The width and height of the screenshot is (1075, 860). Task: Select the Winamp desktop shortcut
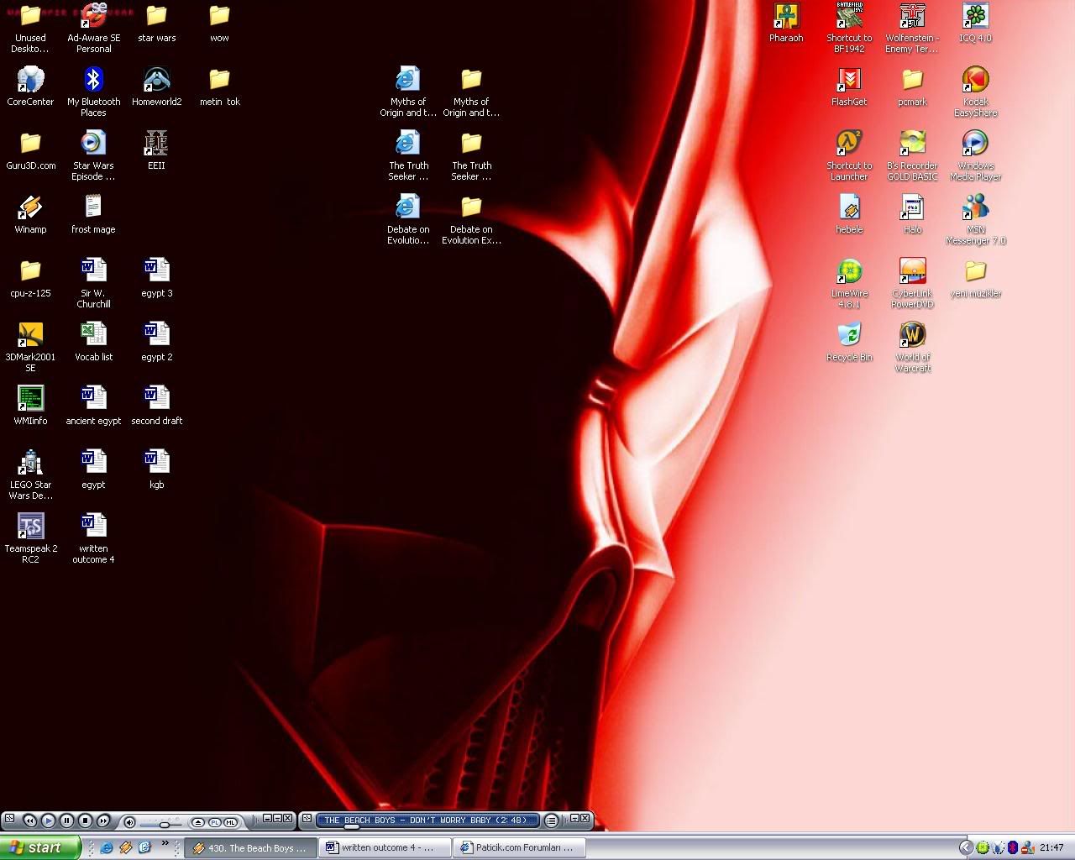[x=30, y=214]
